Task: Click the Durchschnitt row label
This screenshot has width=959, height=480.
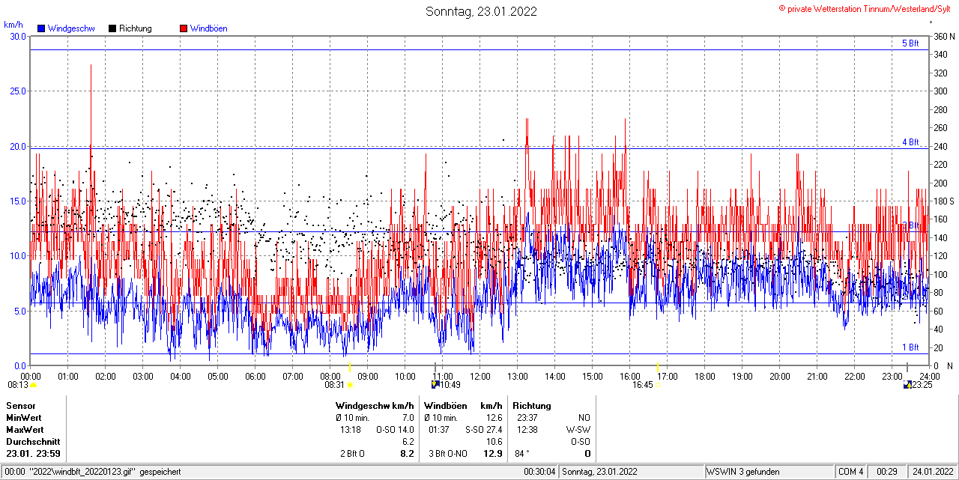Action: 32,442
